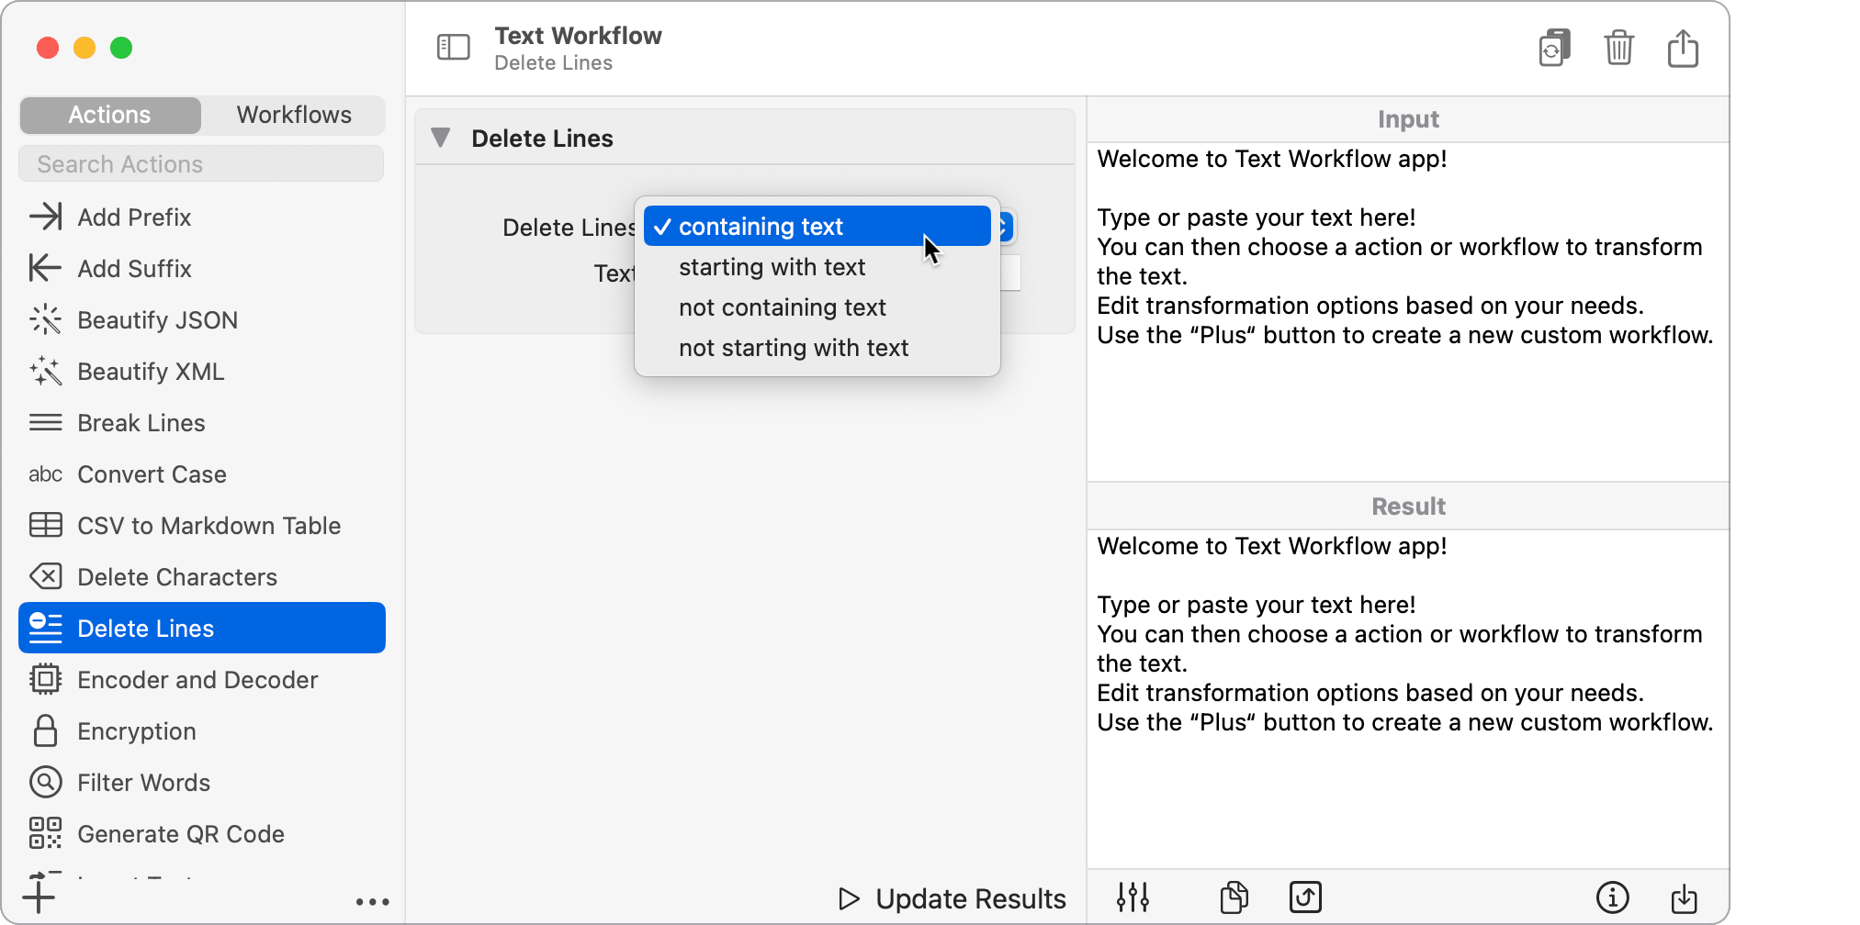This screenshot has height=925, width=1860.
Task: Choose 'not starting with text' option
Action: 817,348
